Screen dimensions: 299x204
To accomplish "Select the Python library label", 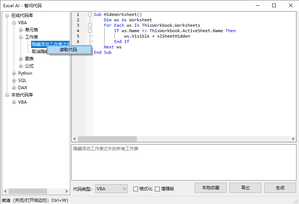I will pos(25,73).
